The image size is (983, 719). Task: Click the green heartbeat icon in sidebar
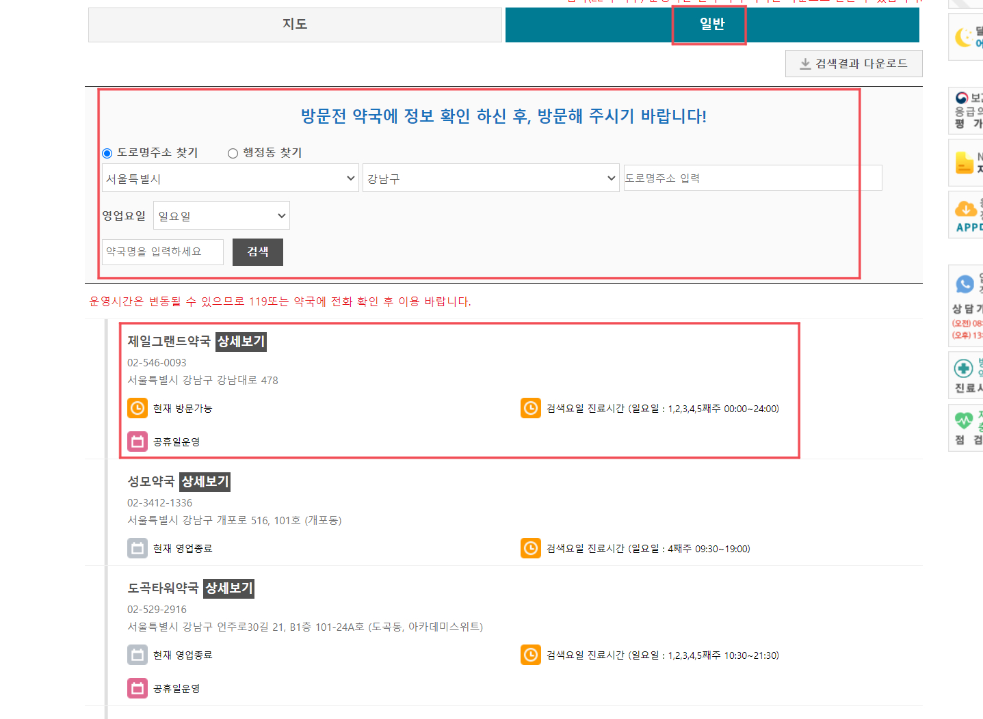tap(964, 420)
